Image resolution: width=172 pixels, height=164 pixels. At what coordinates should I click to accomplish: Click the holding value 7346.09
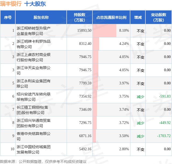point(85,109)
